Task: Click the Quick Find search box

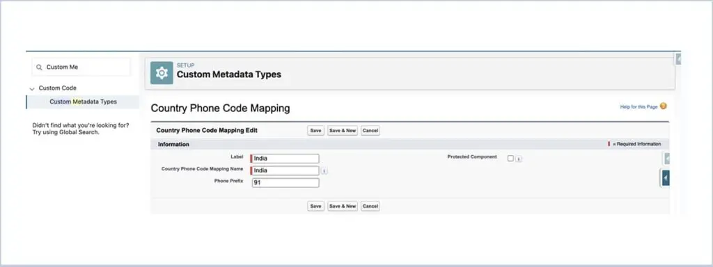Action: tap(81, 67)
